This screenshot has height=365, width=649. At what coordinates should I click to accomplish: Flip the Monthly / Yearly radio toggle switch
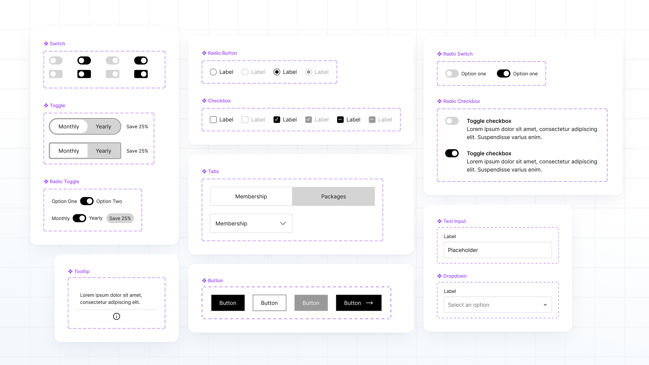(79, 218)
